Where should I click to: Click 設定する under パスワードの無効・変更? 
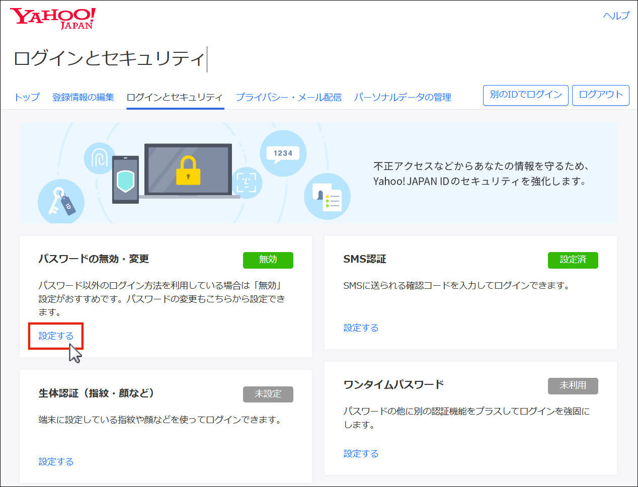click(x=56, y=336)
